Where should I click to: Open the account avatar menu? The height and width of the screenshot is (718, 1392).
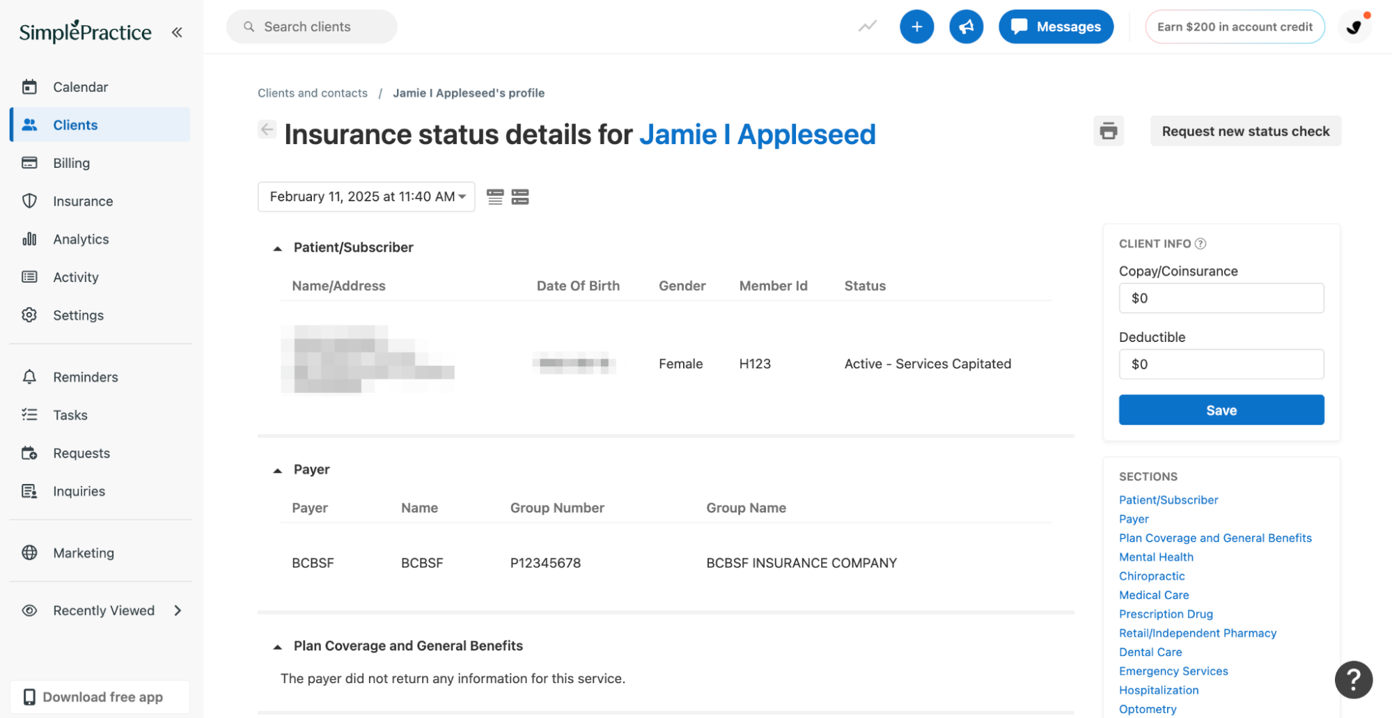[x=1354, y=26]
